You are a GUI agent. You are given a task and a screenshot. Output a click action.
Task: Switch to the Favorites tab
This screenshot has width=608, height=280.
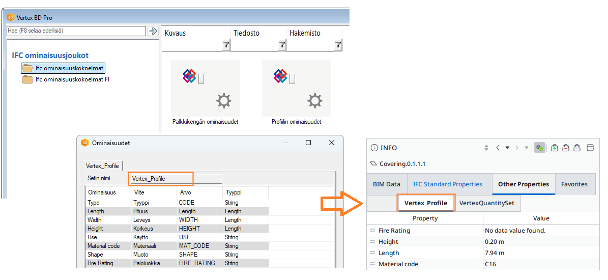click(574, 184)
